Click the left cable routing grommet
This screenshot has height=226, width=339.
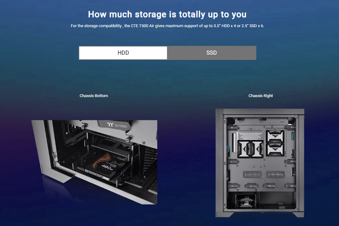[252, 174]
